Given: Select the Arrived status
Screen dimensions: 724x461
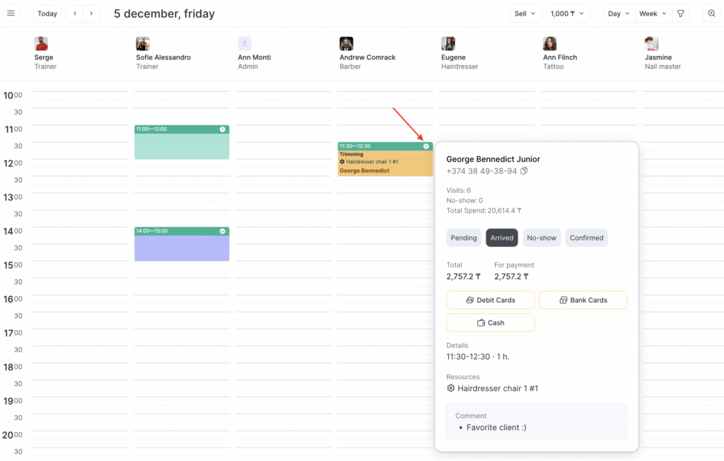Looking at the screenshot, I should [502, 238].
